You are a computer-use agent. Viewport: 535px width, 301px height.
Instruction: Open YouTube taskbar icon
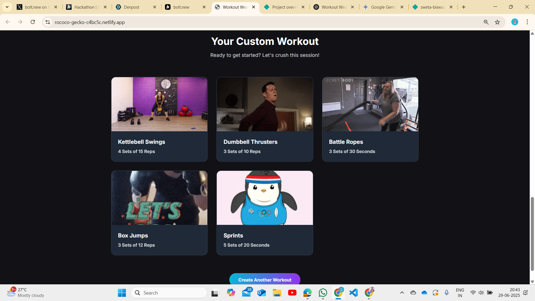tap(292, 293)
